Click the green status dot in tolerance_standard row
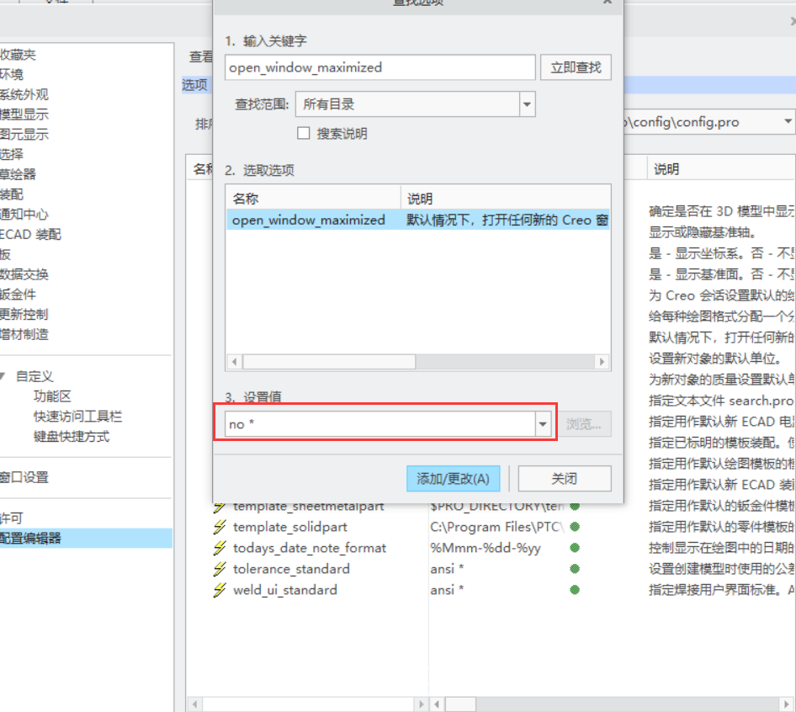Viewport: 796px width, 712px height. tap(575, 569)
